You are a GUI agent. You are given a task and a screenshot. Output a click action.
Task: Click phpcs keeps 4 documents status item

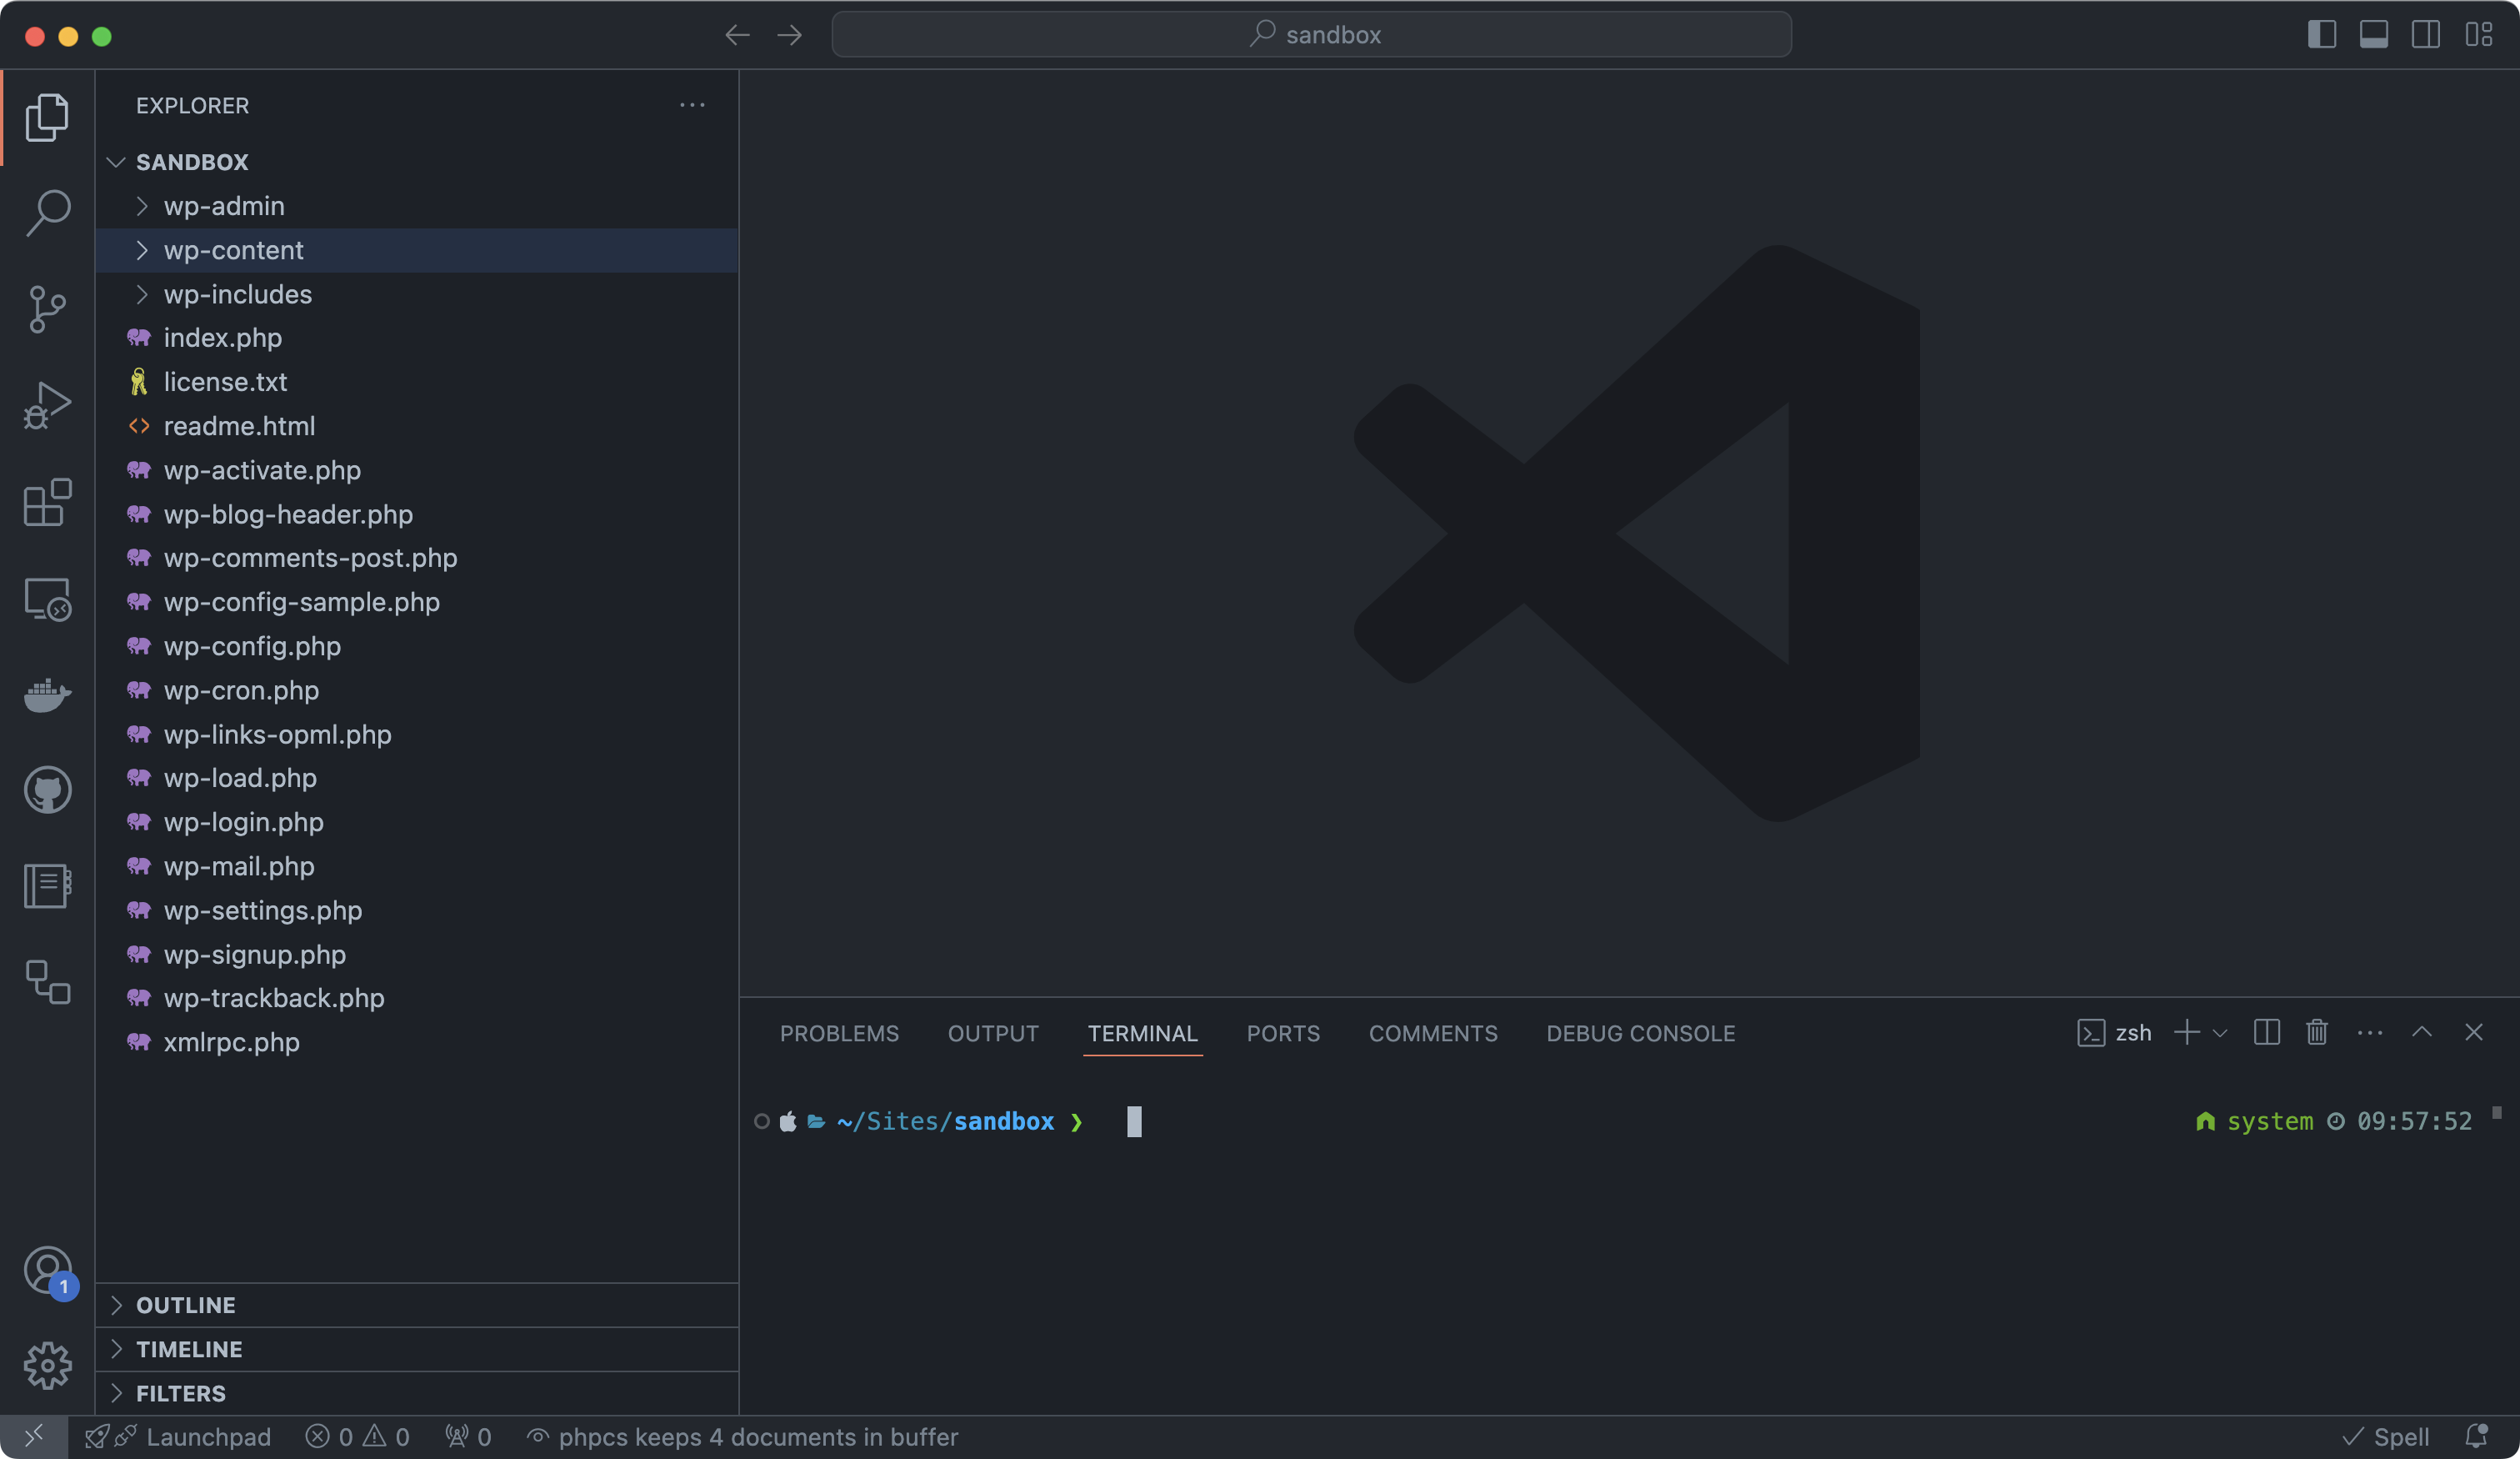742,1437
